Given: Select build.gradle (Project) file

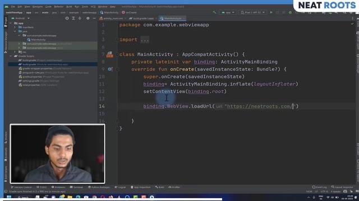Looking at the screenshot, I should tap(40, 60).
